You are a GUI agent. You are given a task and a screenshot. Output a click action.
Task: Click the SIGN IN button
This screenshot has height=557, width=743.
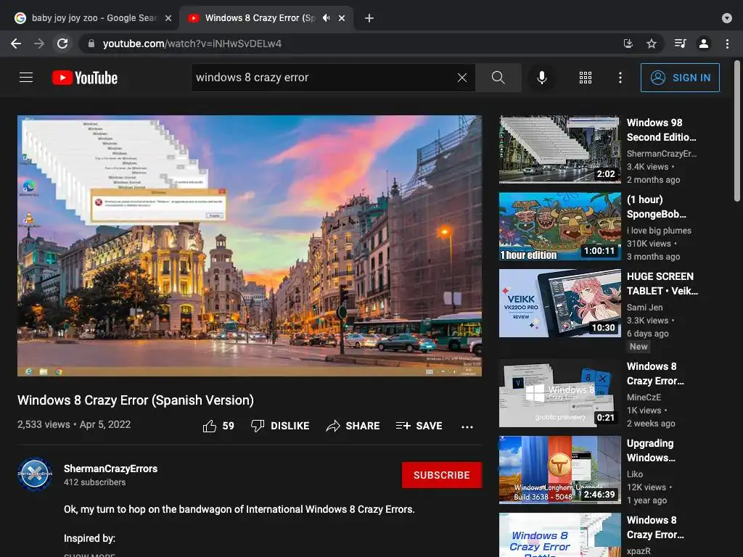tap(680, 78)
